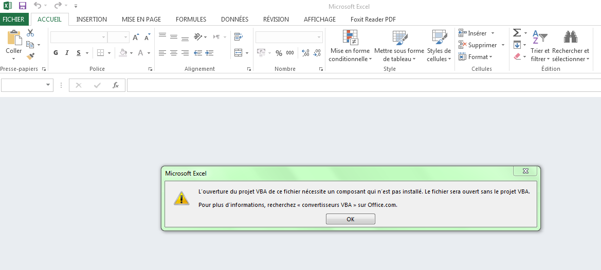This screenshot has height=270, width=601.
Task: Open Rechercher et sélectionner binoculars menu
Action: [570, 46]
